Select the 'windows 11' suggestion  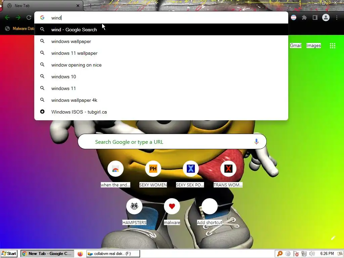click(x=161, y=88)
